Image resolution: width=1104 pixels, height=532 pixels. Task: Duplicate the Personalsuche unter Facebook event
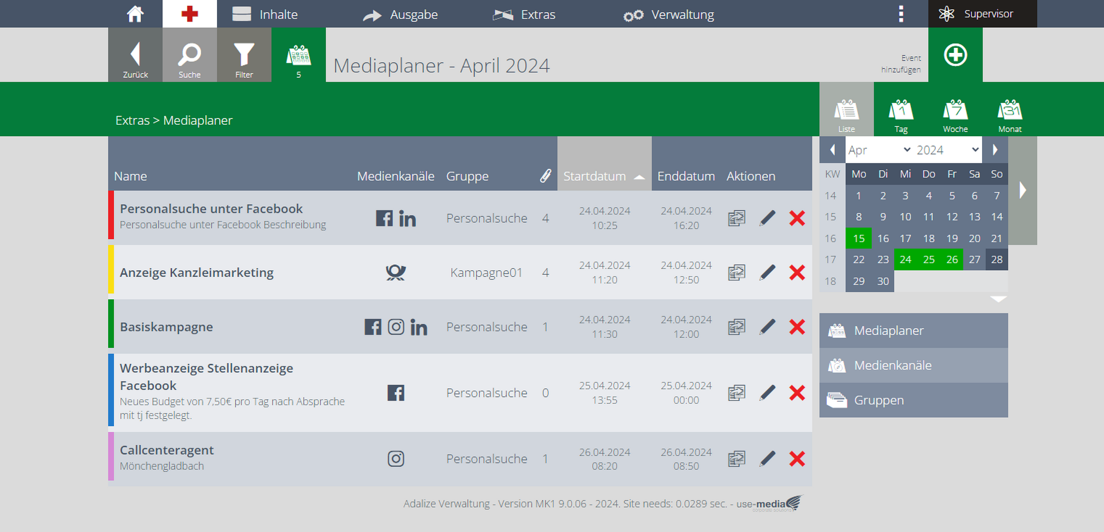(736, 218)
